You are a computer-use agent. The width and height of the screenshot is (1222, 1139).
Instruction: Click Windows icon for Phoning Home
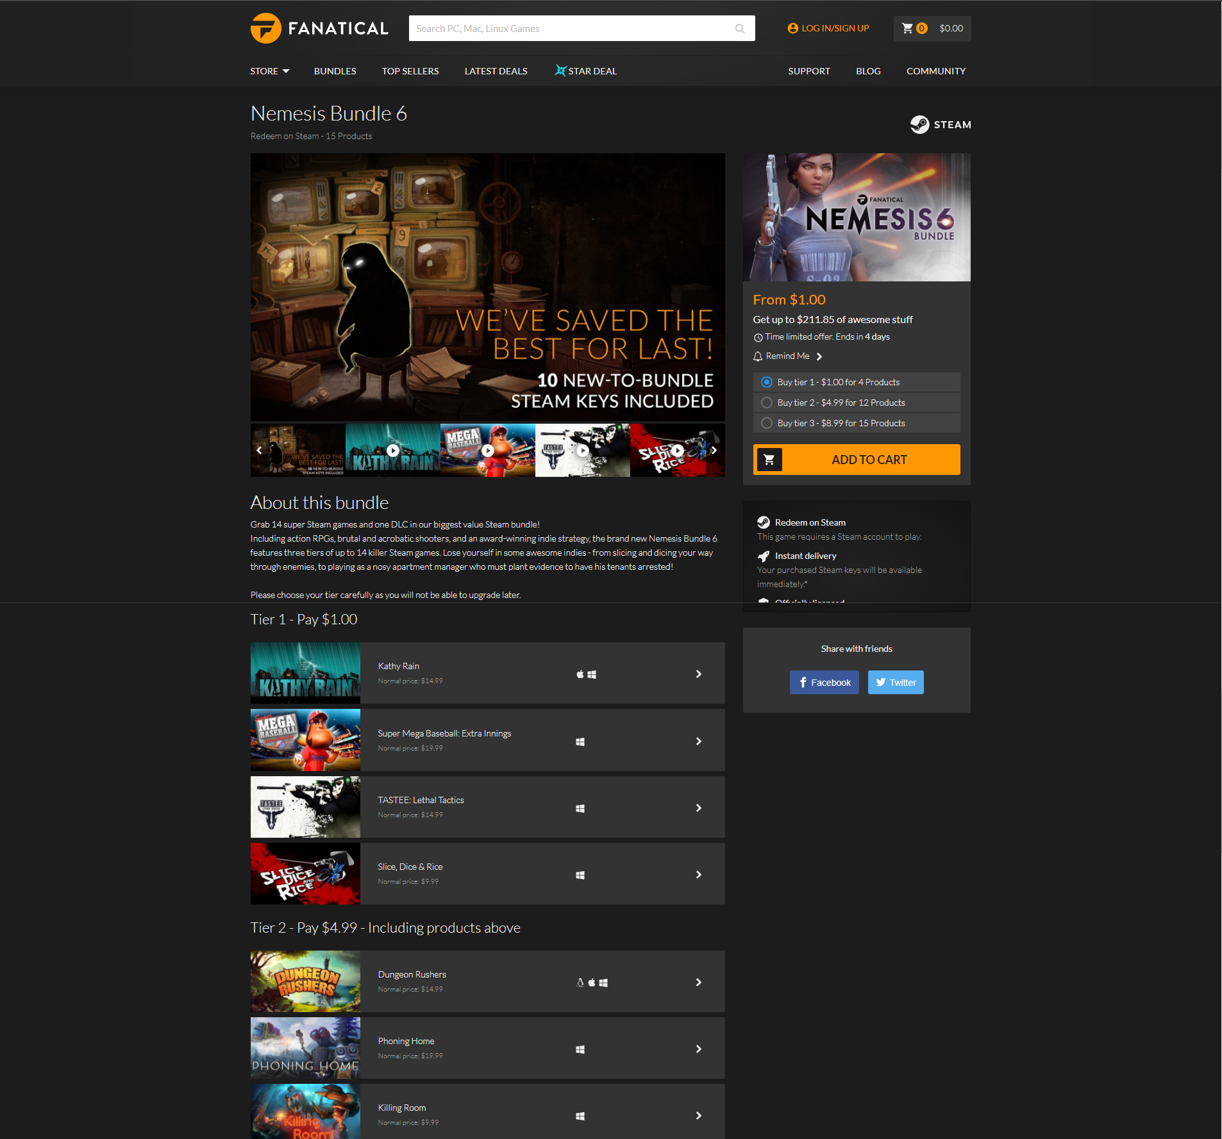pyautogui.click(x=580, y=1049)
